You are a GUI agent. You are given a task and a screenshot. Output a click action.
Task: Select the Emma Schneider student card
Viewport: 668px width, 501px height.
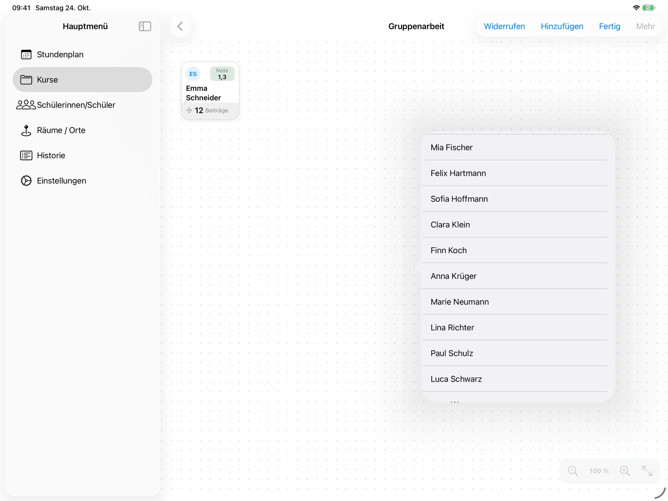point(210,91)
